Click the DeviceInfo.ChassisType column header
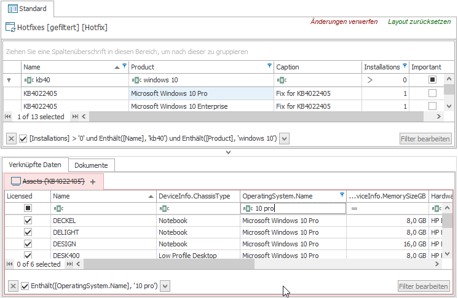Screen dimensions: 458x298 pos(198,196)
